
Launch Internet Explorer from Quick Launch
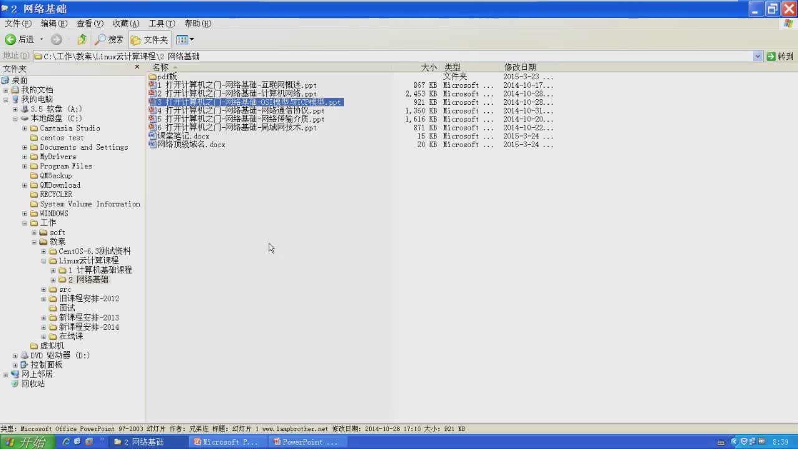pos(66,442)
